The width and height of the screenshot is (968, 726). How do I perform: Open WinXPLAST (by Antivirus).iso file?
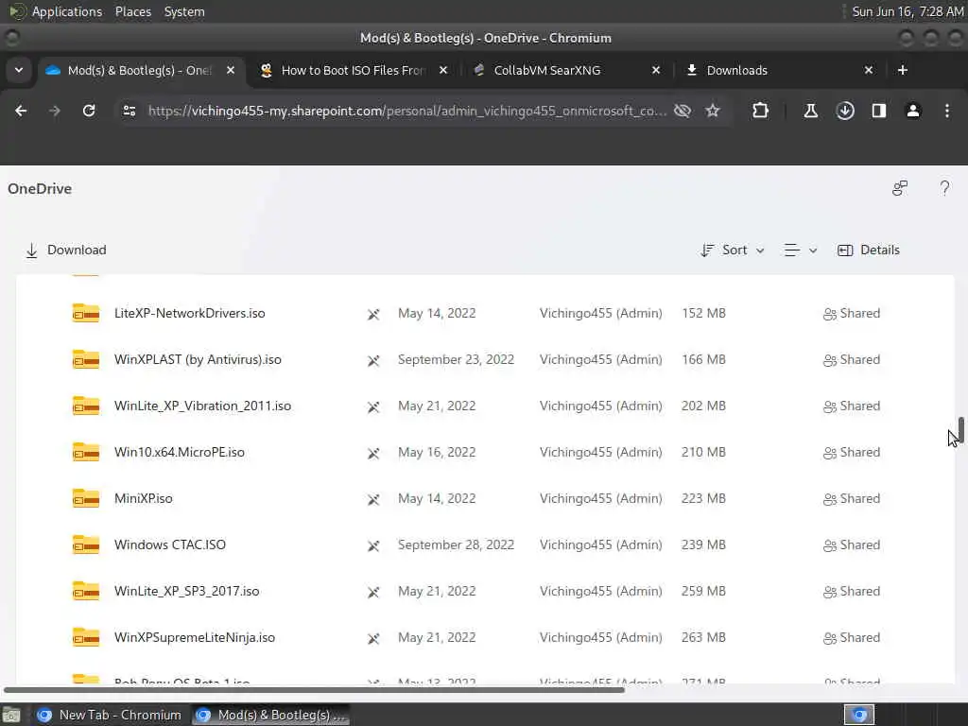click(x=198, y=359)
